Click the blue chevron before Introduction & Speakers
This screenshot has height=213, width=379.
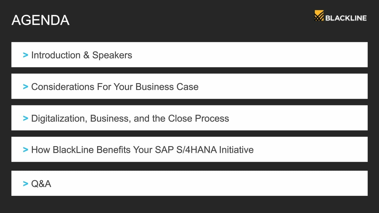[25, 55]
